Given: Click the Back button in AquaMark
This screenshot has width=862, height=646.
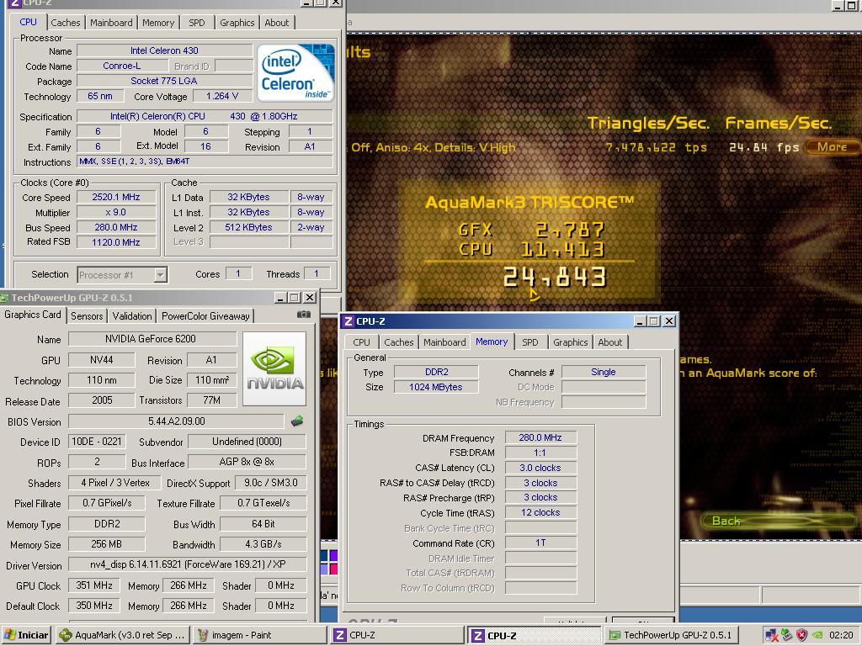Looking at the screenshot, I should click(x=778, y=520).
